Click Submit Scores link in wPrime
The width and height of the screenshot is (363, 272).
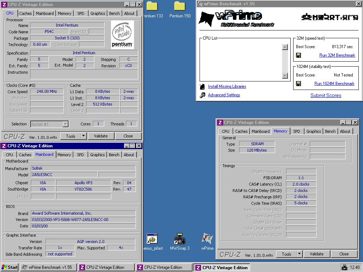click(x=326, y=95)
